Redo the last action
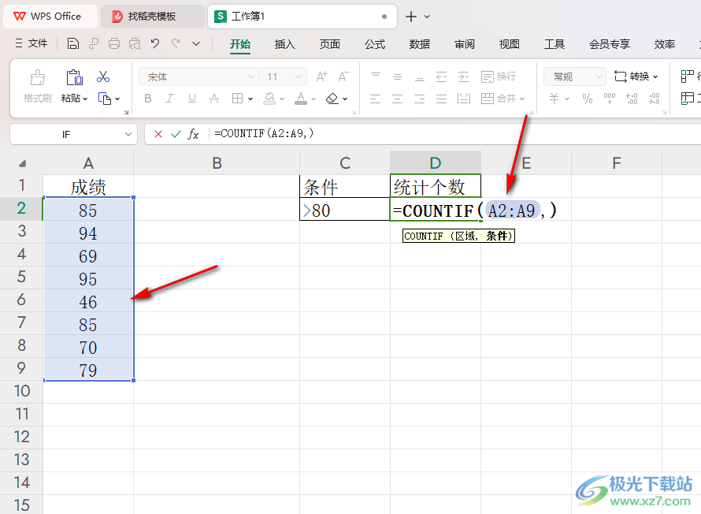701x514 pixels. coord(176,43)
